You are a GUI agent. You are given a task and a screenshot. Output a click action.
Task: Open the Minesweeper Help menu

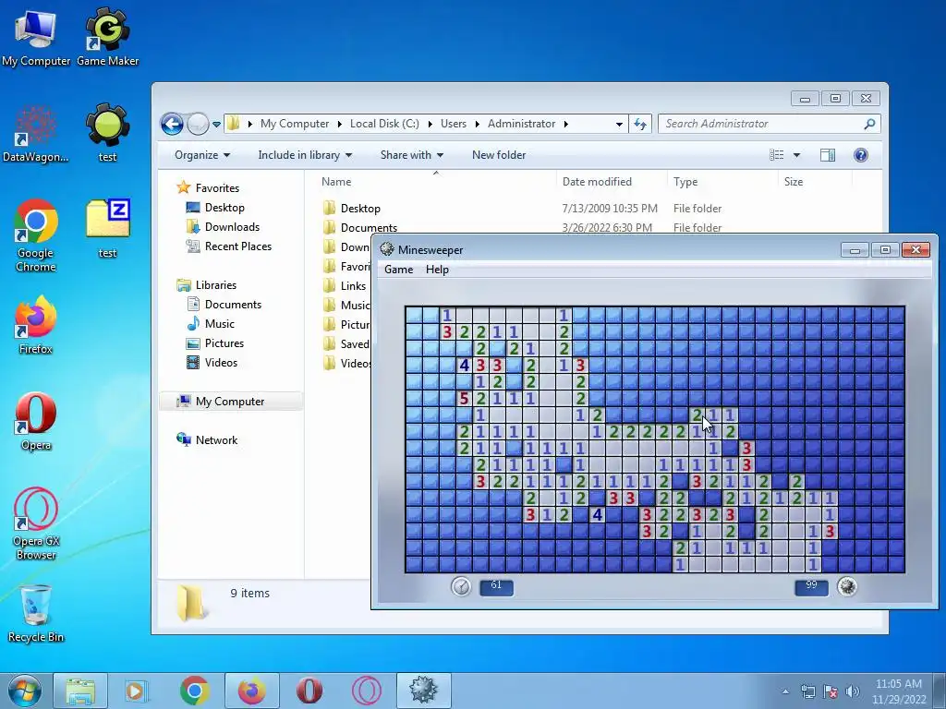pyautogui.click(x=437, y=270)
